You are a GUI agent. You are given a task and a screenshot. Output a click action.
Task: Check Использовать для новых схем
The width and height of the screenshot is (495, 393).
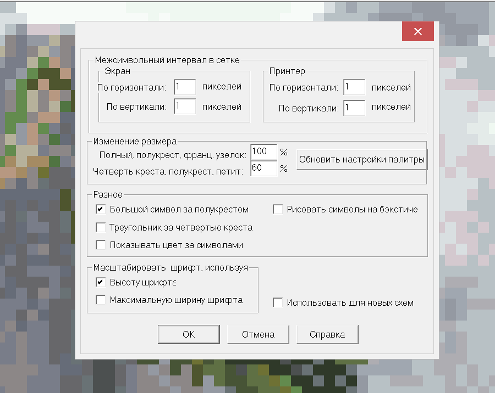(278, 302)
